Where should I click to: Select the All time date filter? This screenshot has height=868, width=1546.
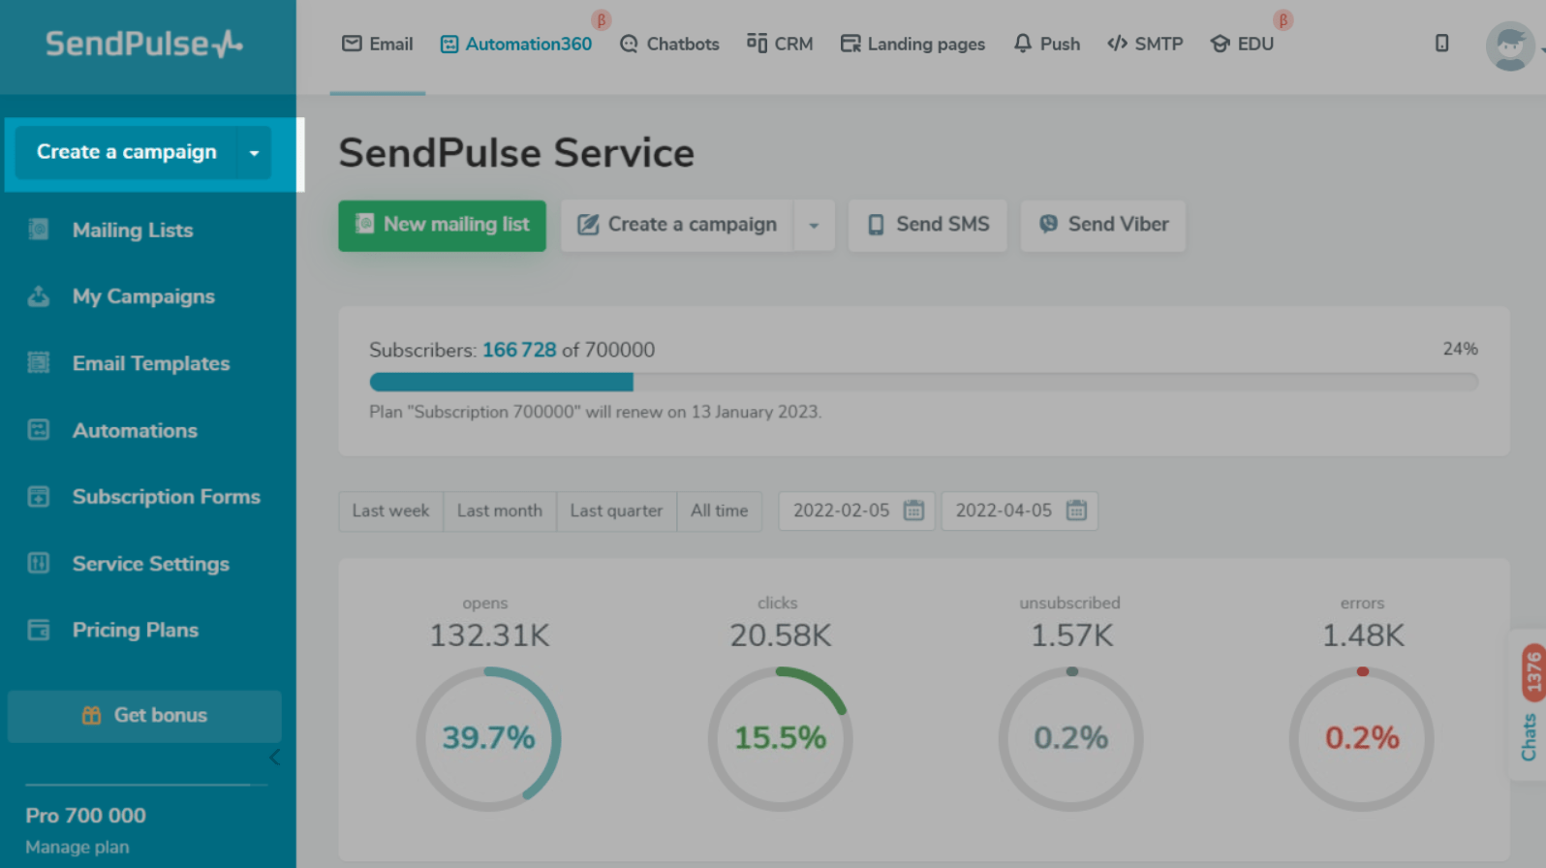[x=719, y=511]
